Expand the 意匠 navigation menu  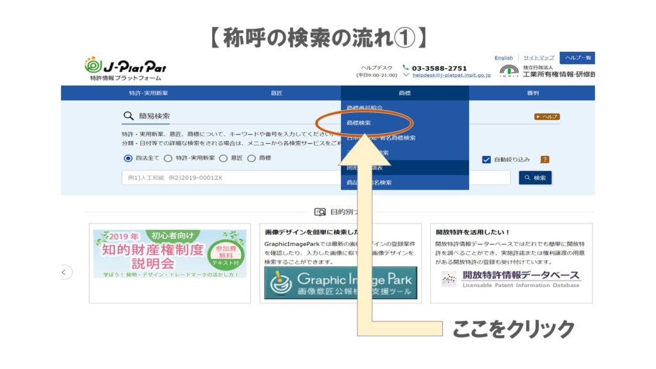(276, 93)
